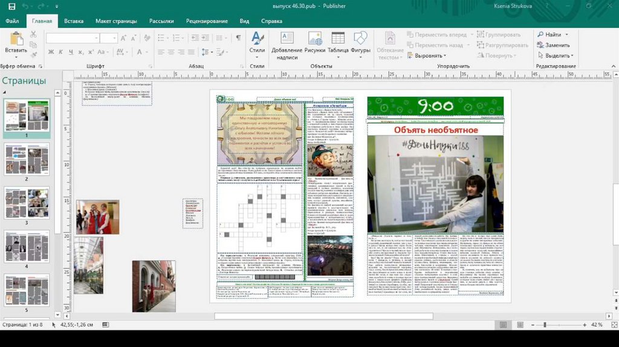The image size is (619, 347).
Task: Toggle bold formatting (Ж)
Action: coord(50,53)
